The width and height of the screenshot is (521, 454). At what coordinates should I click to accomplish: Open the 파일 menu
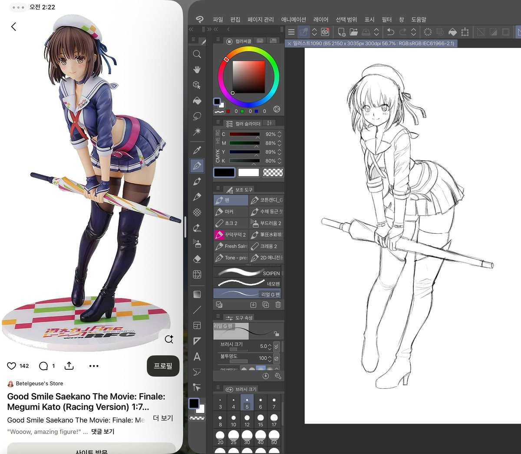[218, 20]
